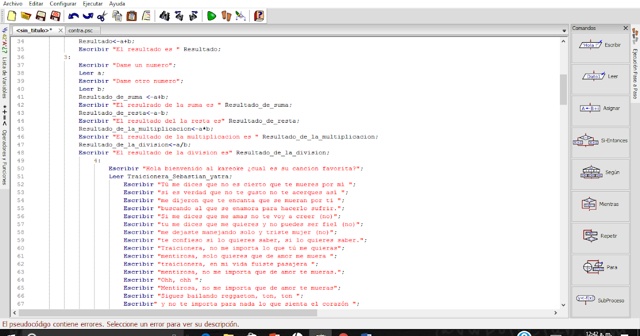Open the tab list dropdown arrow

(x=565, y=30)
